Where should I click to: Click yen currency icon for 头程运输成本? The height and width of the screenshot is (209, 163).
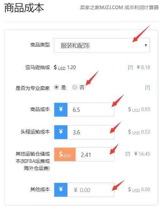tap(61, 132)
